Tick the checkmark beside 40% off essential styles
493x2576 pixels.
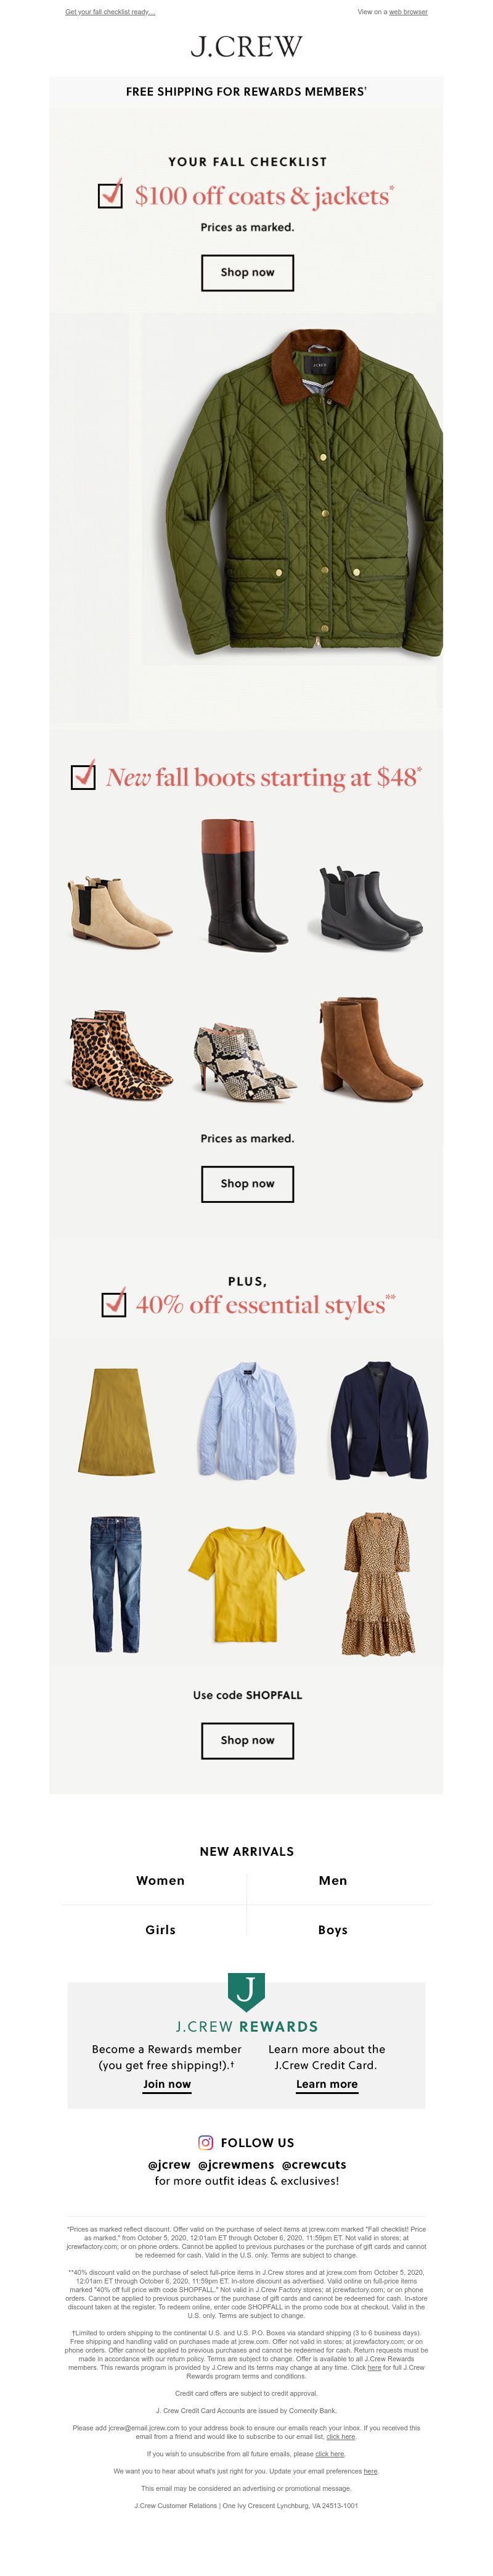tap(114, 1303)
